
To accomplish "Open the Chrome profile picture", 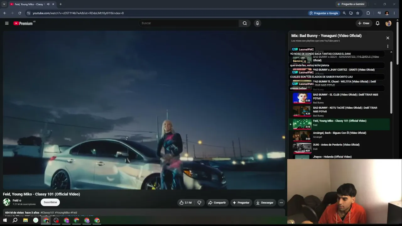I will 387,13.
